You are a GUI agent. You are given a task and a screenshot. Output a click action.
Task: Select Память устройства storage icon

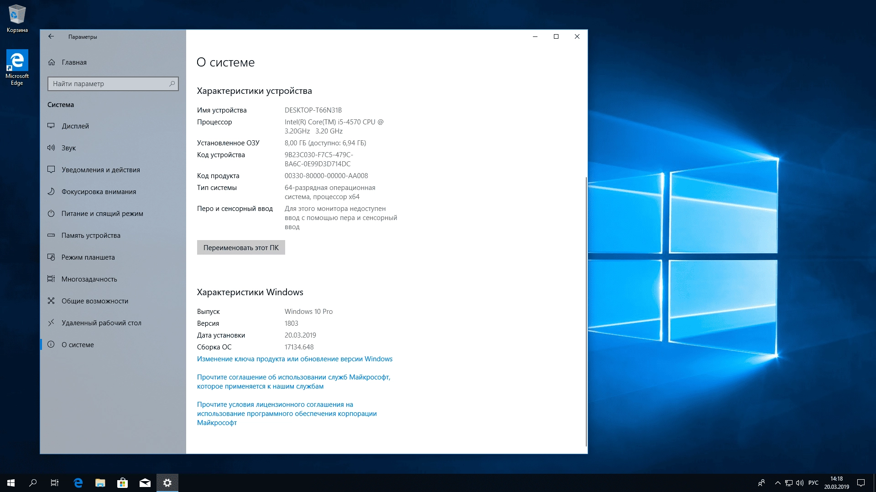tap(51, 235)
